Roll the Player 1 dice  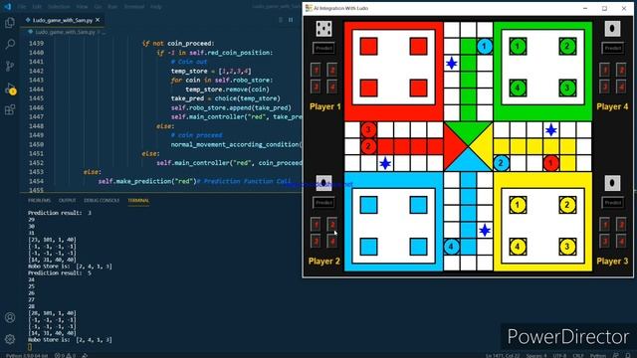pyautogui.click(x=323, y=29)
